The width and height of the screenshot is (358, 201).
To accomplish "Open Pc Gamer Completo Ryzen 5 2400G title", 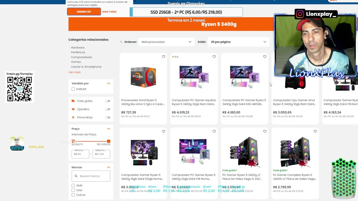I will pos(295,177).
